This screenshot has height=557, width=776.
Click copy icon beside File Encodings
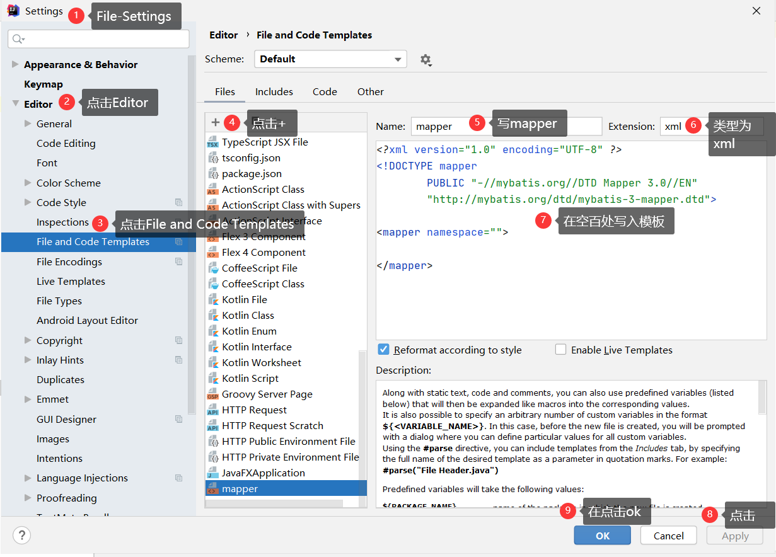click(x=178, y=262)
